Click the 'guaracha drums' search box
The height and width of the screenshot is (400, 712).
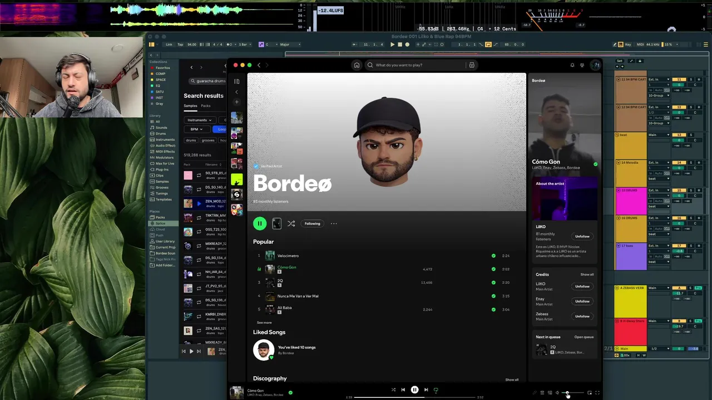coord(207,81)
